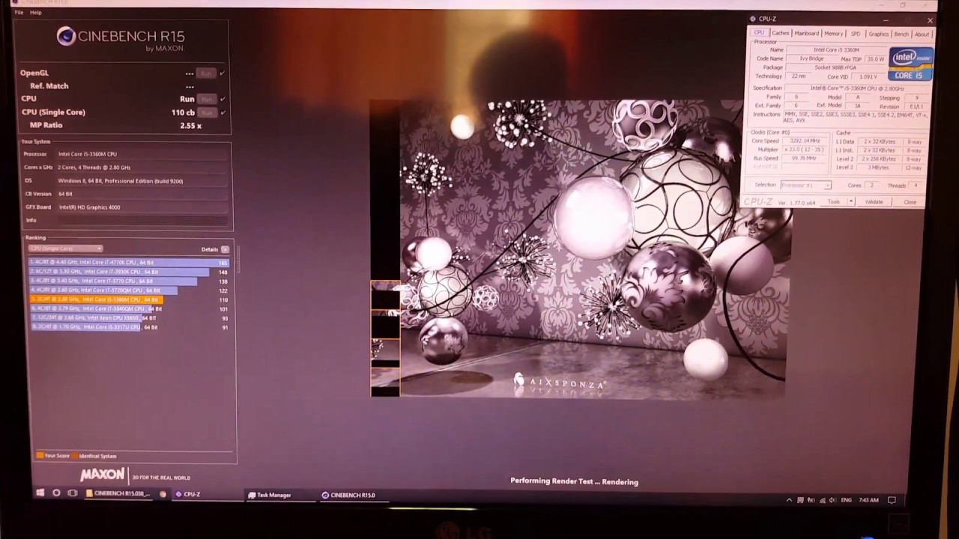The height and width of the screenshot is (539, 959).
Task: Open the Processor #1 selection dropdown
Action: coord(805,185)
